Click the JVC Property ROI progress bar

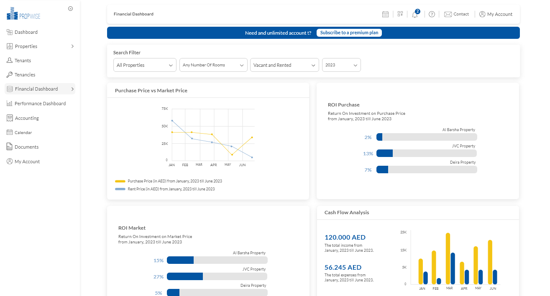pos(426,153)
